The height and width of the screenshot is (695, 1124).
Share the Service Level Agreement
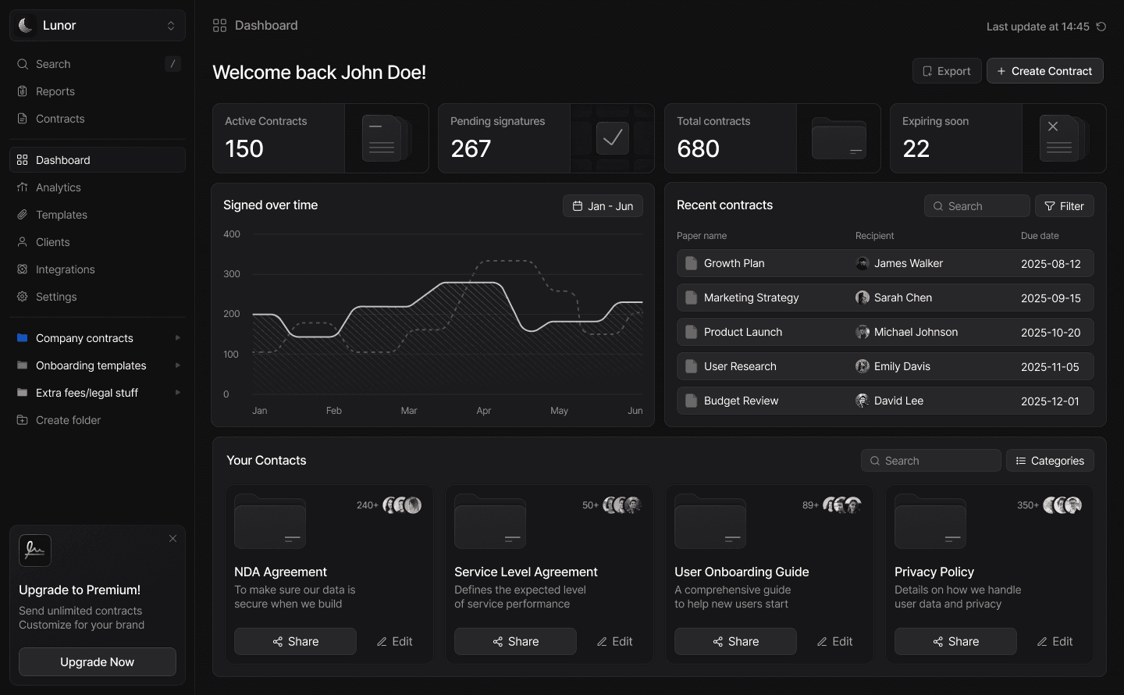click(x=515, y=641)
